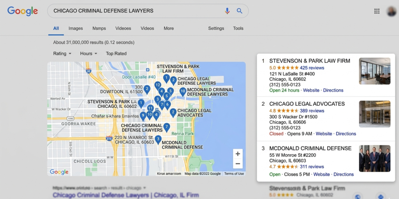Select map pin 9 on the map

(x=143, y=116)
